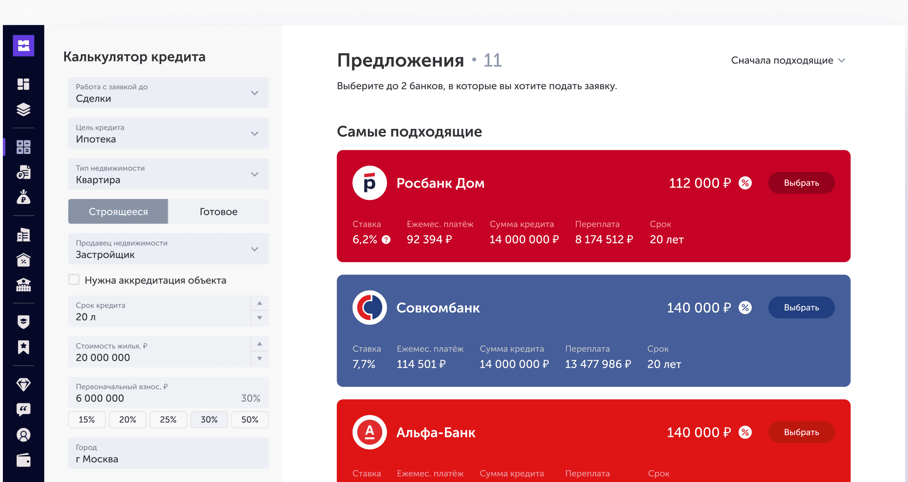908x482 pixels.
Task: Open the diamond icon in sidebar
Action: [x=23, y=385]
